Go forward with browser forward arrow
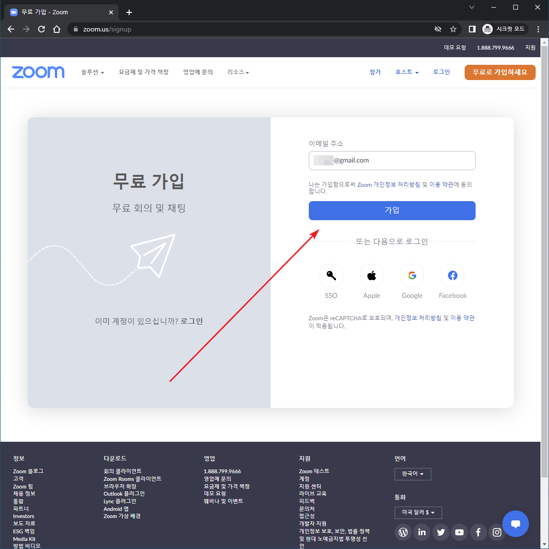 (26, 29)
